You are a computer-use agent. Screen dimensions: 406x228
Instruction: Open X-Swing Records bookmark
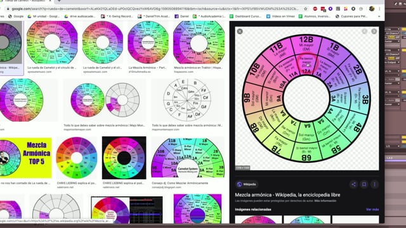117,16
